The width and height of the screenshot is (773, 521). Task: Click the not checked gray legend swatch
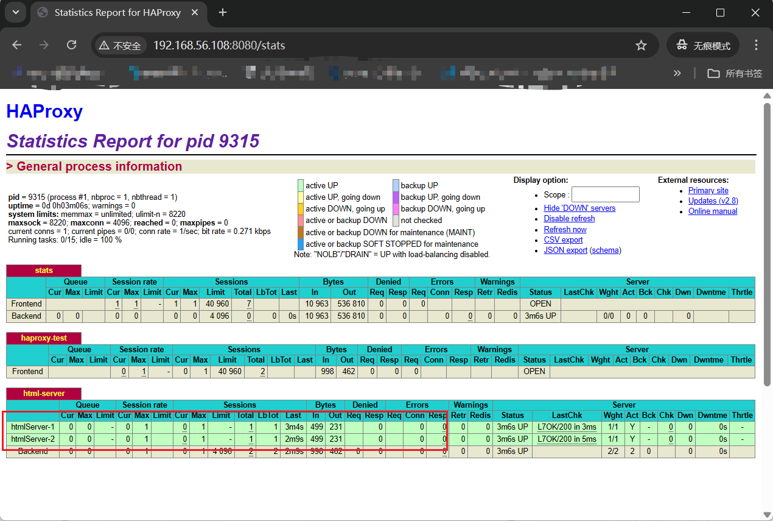(396, 220)
